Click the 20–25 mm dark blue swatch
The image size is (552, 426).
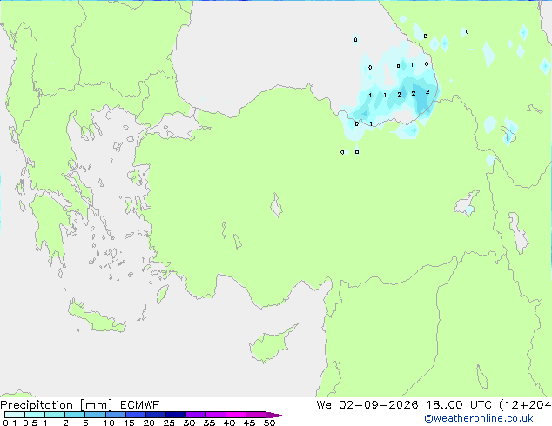pos(156,415)
